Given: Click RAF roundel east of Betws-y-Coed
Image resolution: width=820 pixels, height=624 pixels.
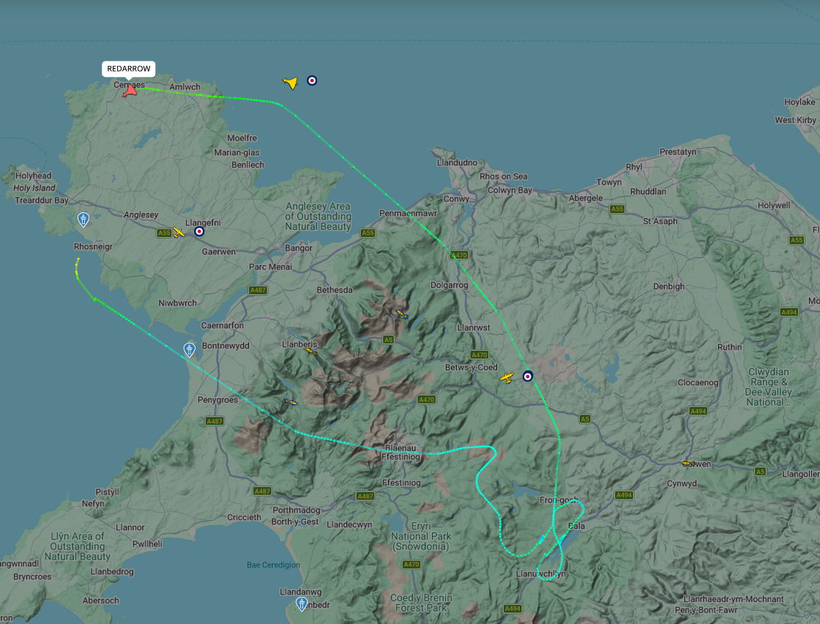Looking at the screenshot, I should click(528, 376).
